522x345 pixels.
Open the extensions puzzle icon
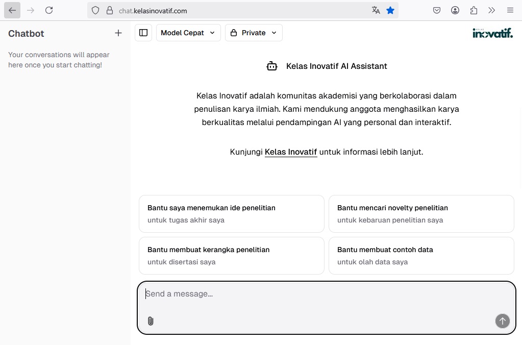pos(474,10)
